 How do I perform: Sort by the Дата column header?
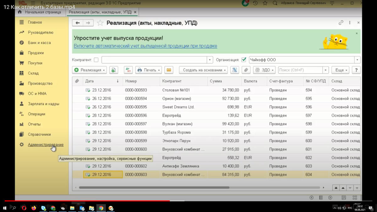tap(102, 81)
